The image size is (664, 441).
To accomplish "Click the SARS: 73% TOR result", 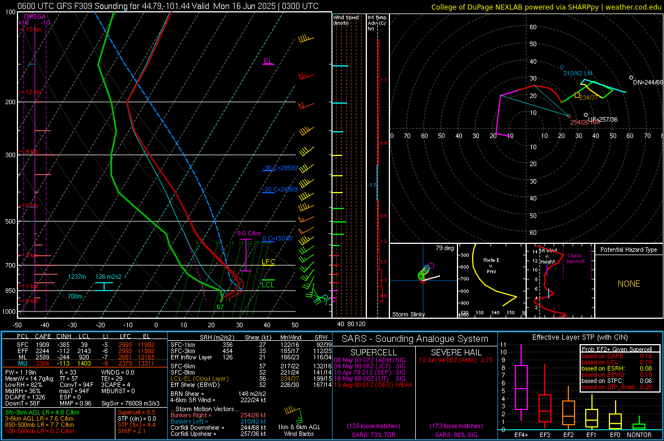I will coord(373,435).
